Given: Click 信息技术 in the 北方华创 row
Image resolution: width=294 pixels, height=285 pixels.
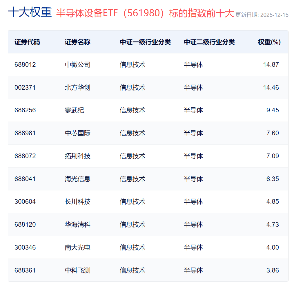Looking at the screenshot, I should tap(133, 88).
